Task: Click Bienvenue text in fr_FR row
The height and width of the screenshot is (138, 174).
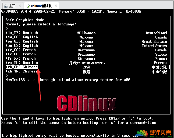Action: 86,59
